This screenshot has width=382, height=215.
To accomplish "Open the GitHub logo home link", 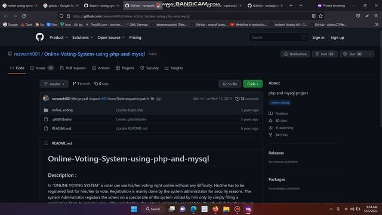I will pyautogui.click(x=40, y=37).
